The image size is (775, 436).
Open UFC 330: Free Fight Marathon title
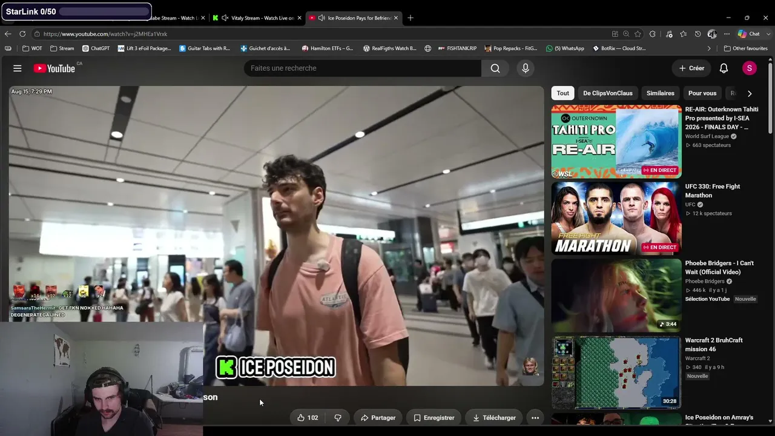tap(713, 191)
